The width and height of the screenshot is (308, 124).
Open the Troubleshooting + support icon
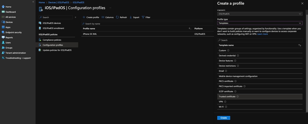click(x=3, y=58)
